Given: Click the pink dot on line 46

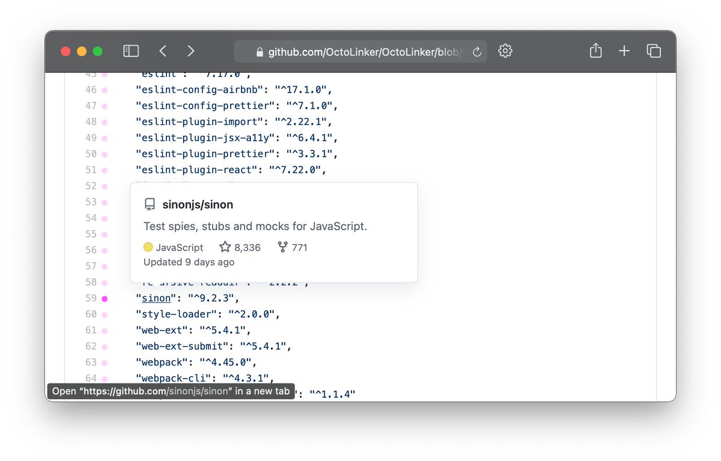Looking at the screenshot, I should pos(105,90).
